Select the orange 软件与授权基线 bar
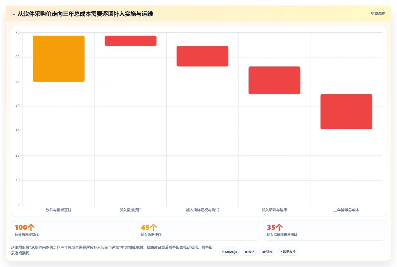Image resolution: width=397 pixels, height=267 pixels. point(59,59)
